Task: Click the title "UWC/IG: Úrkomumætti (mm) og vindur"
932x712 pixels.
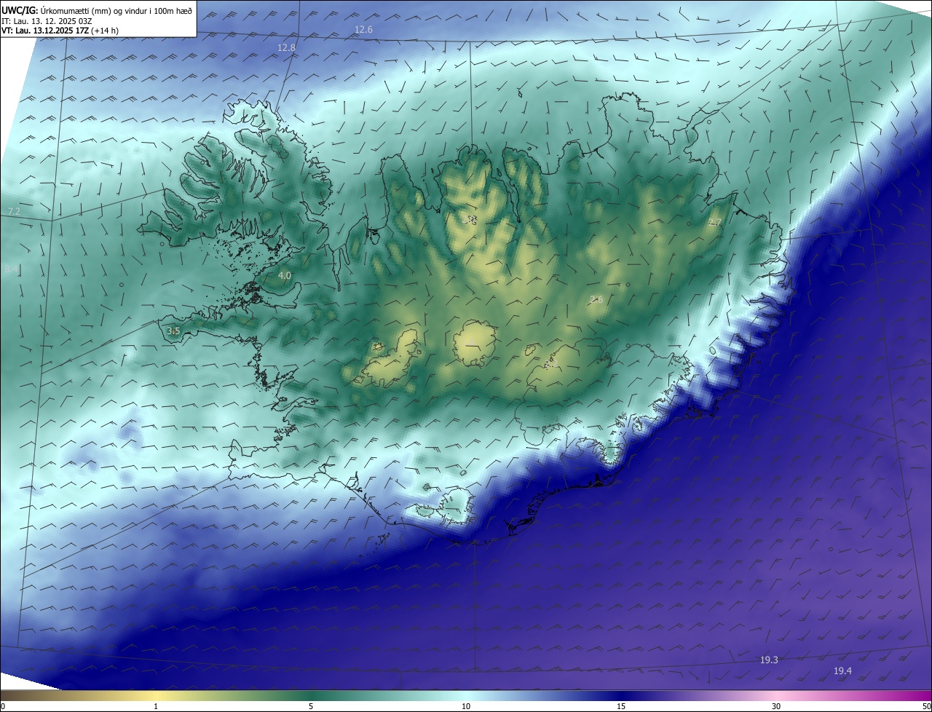Action: (x=97, y=11)
